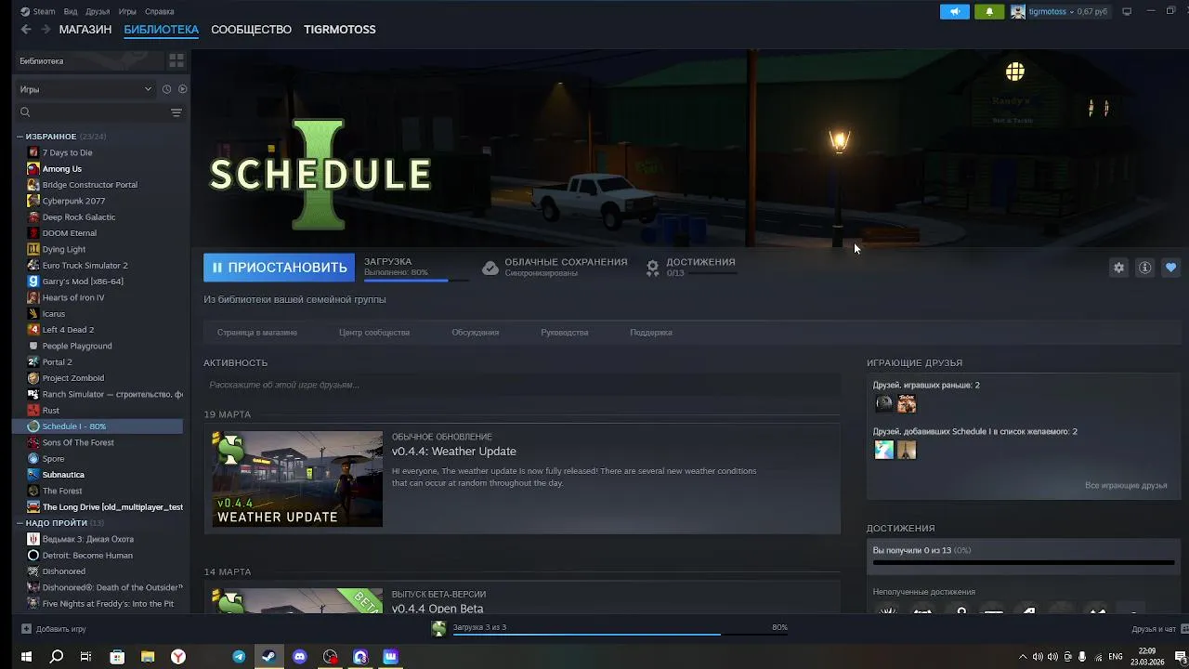
Task: Pause the Schedule I download
Action: coord(279,268)
